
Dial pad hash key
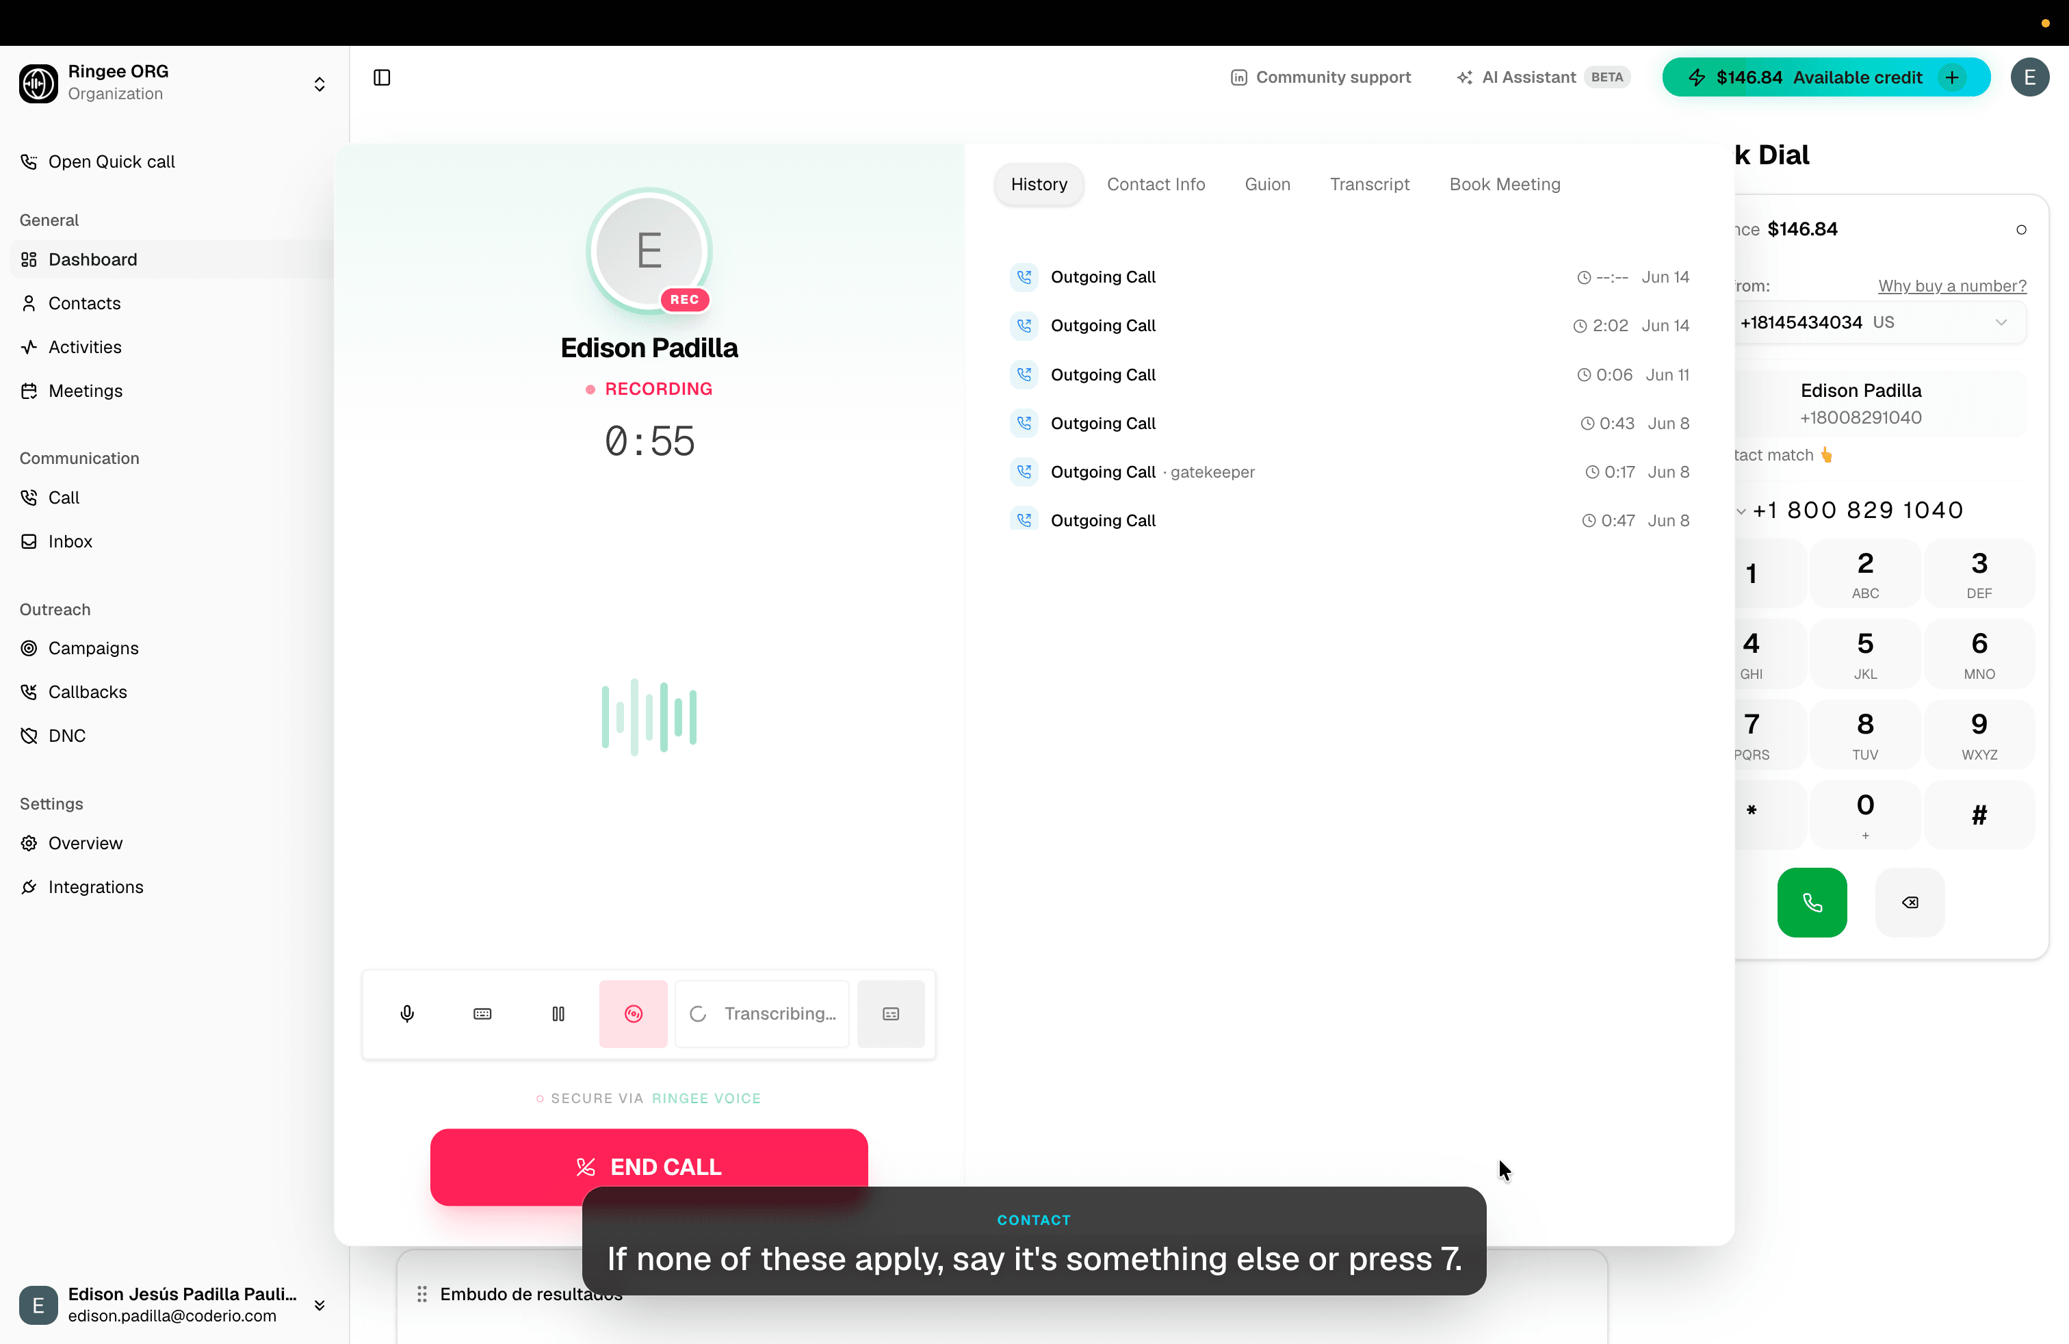coord(1979,816)
